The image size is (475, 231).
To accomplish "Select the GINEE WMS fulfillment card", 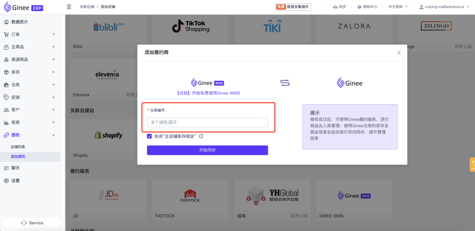I will point(354,200).
